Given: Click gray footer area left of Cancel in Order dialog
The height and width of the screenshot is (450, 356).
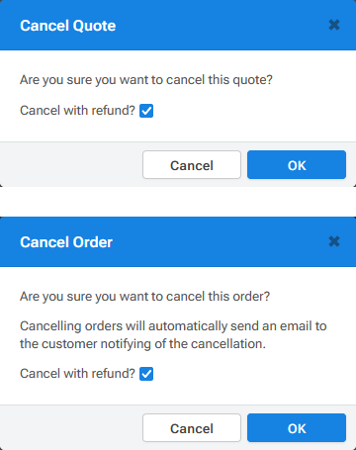Looking at the screenshot, I should point(71,427).
